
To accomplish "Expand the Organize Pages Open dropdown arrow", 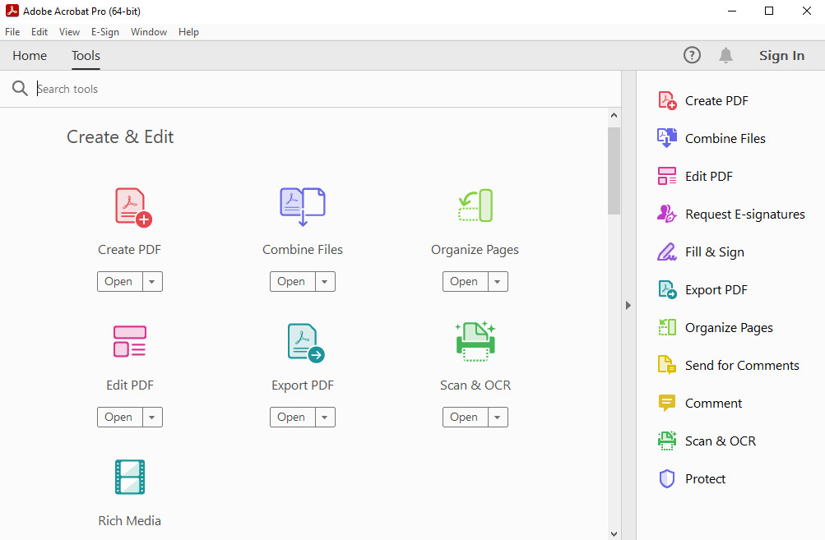I will (497, 282).
